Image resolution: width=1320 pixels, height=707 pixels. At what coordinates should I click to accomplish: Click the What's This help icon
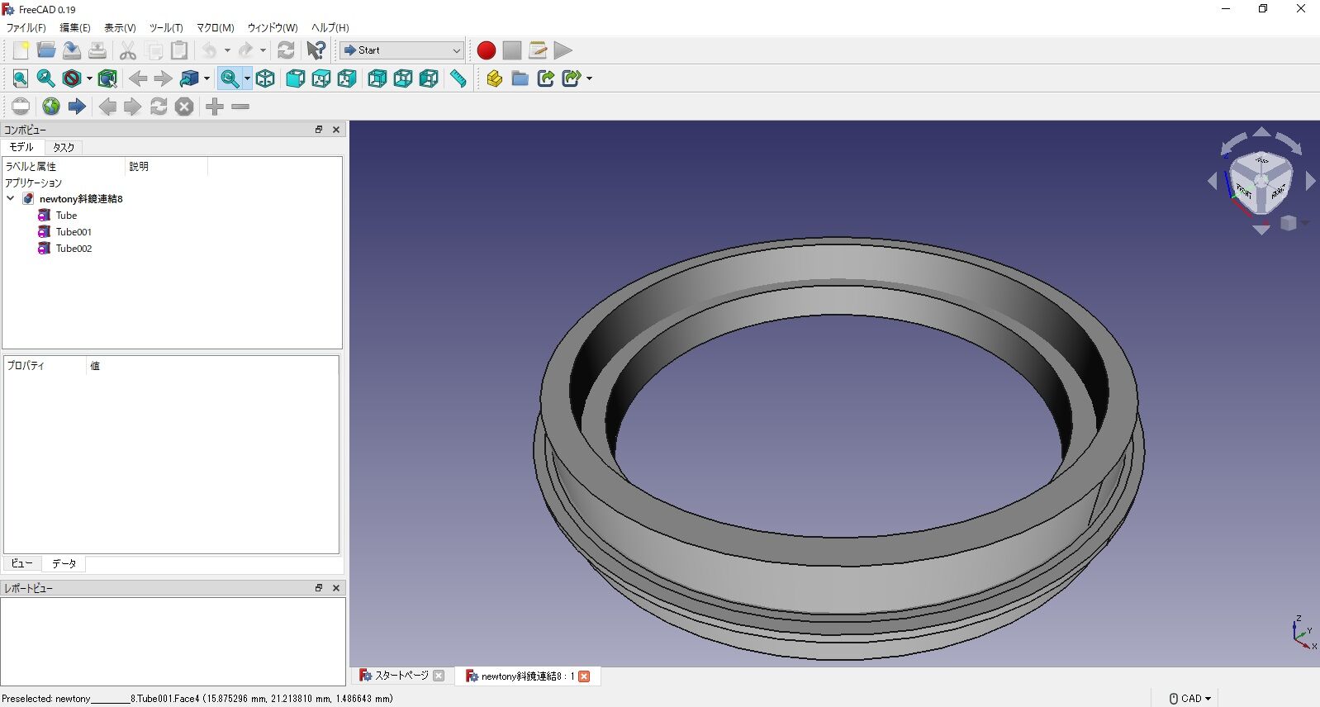[x=316, y=50]
